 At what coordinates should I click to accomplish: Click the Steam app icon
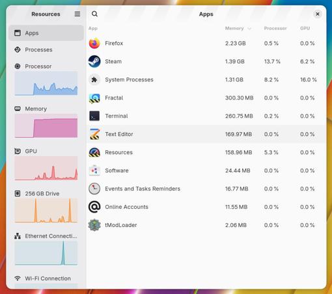[94, 61]
